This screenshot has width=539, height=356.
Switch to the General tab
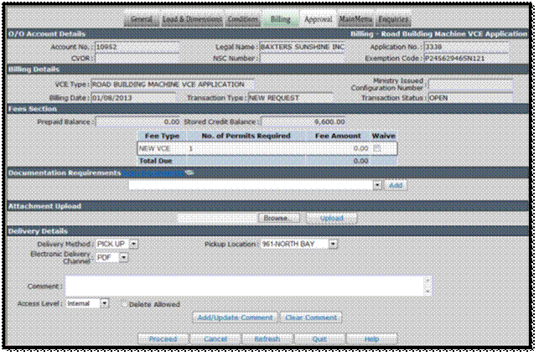142,19
